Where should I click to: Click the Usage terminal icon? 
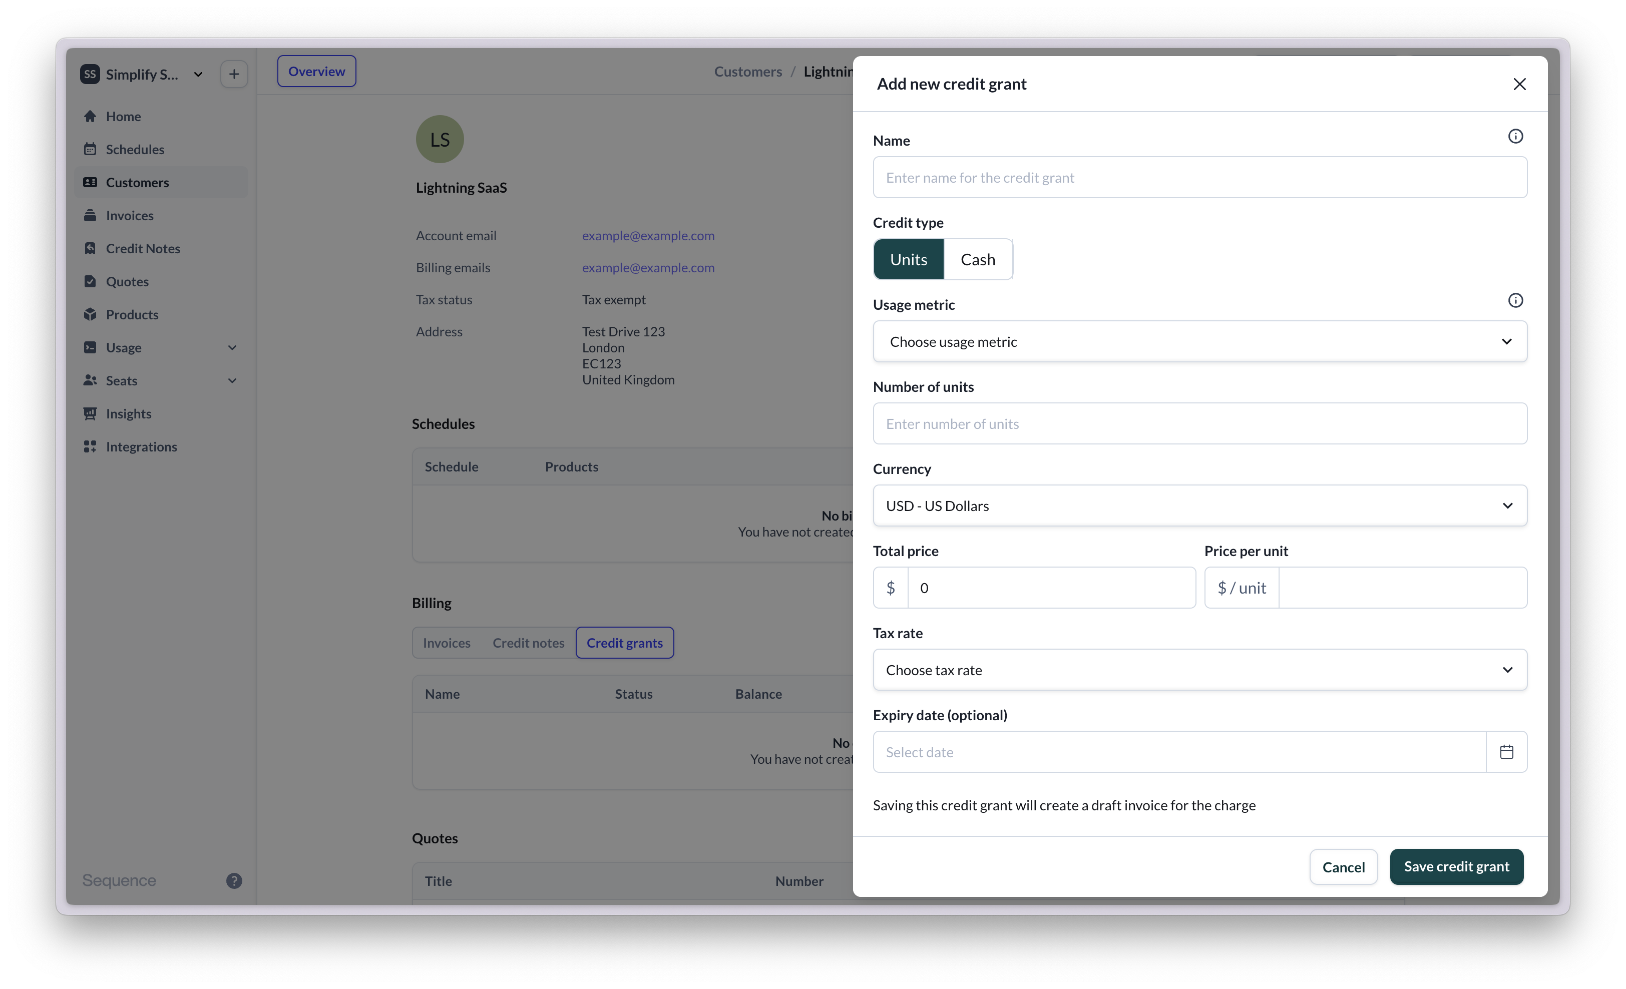(91, 347)
